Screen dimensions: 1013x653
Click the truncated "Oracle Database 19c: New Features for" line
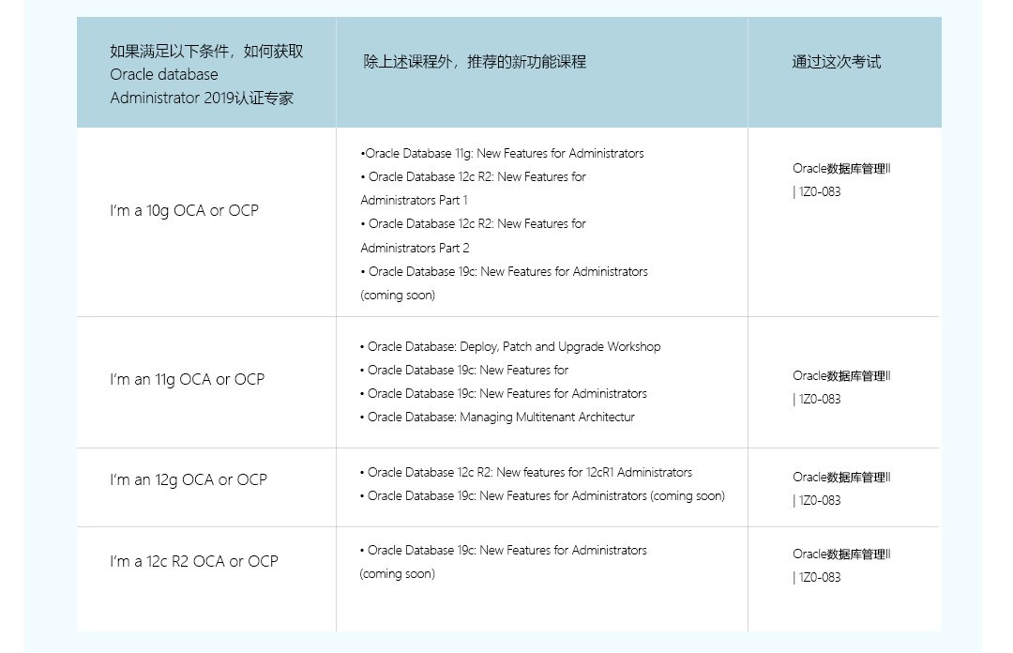point(464,370)
